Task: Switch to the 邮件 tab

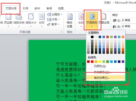Action: [37, 8]
